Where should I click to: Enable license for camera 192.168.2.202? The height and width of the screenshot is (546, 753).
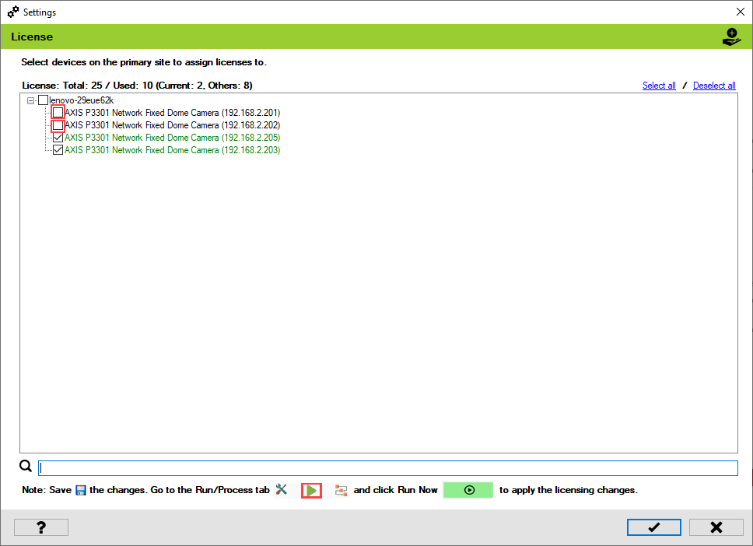click(58, 125)
